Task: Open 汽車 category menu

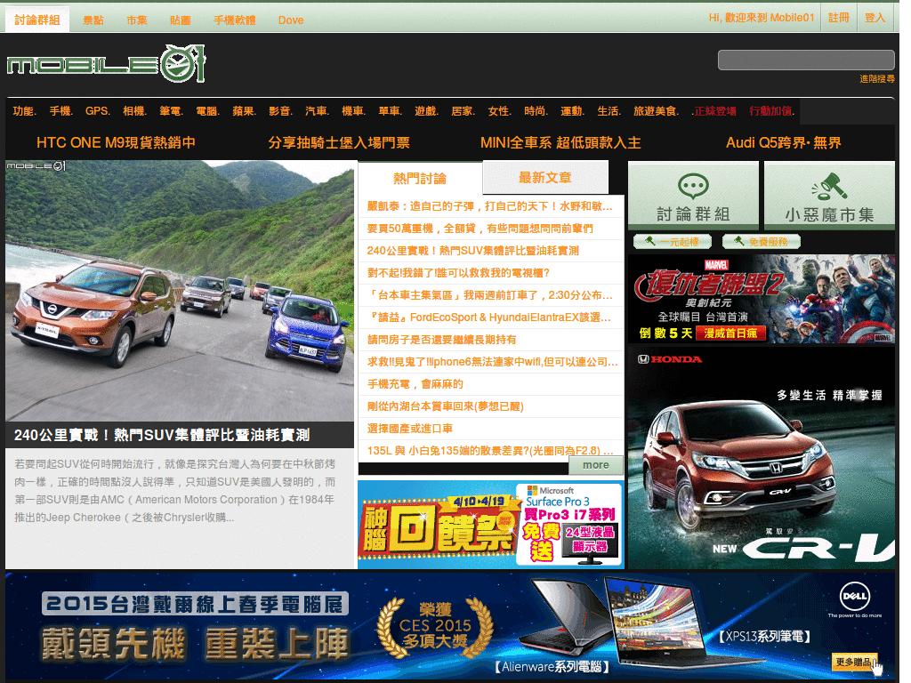Action: (318, 111)
